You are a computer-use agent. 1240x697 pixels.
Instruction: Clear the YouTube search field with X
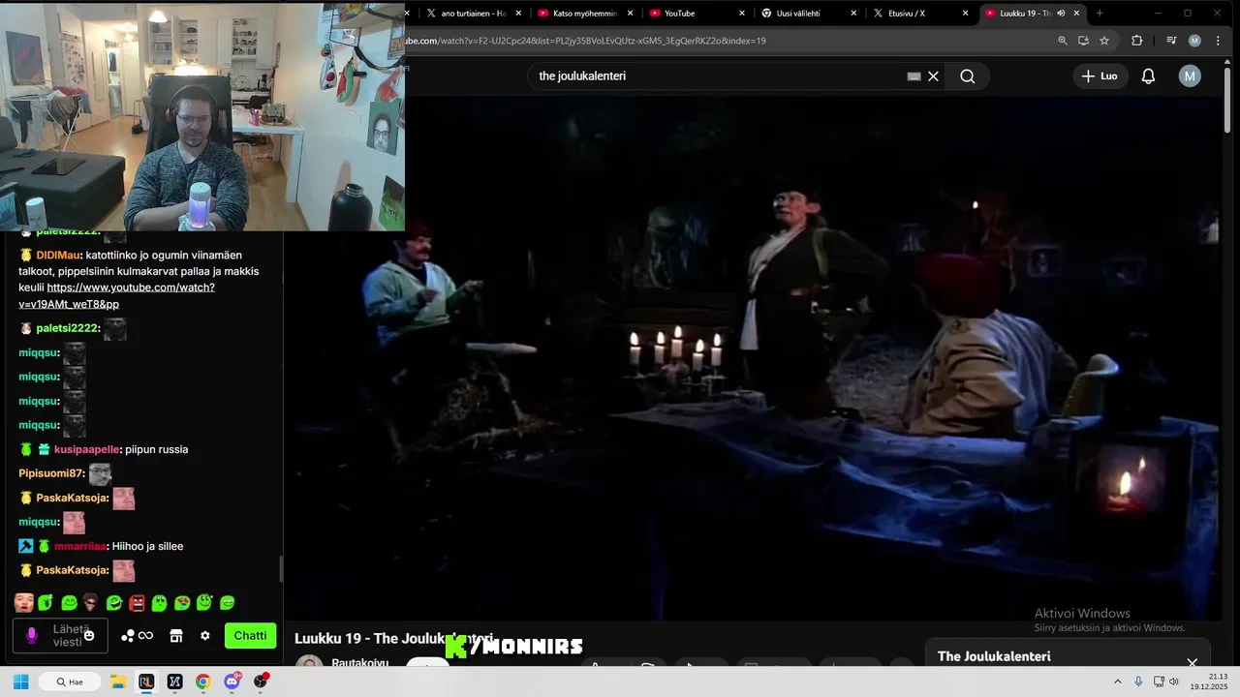coord(934,76)
